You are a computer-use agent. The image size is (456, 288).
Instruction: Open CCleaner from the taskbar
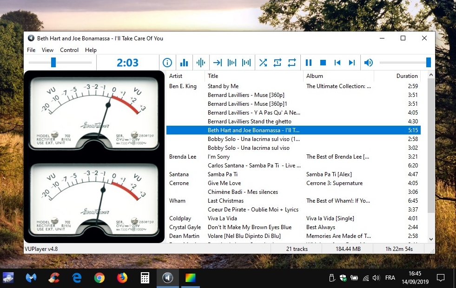coord(54,278)
